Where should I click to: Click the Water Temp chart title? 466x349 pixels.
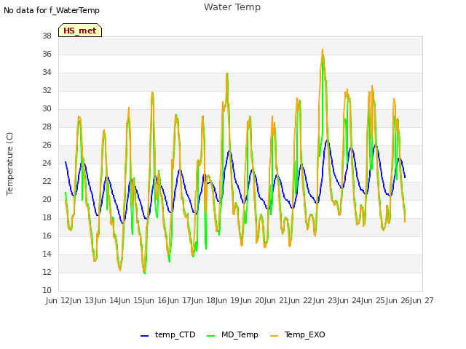[232, 7]
